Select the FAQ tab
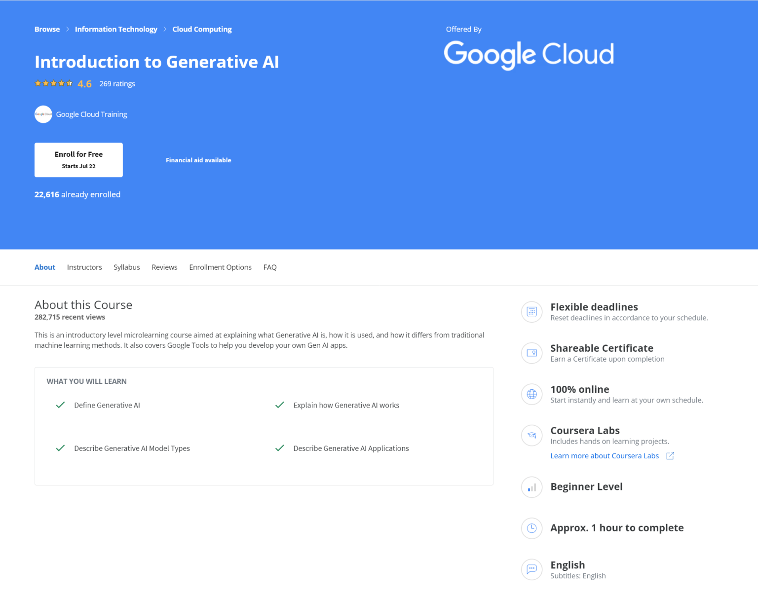The width and height of the screenshot is (758, 596). [270, 267]
